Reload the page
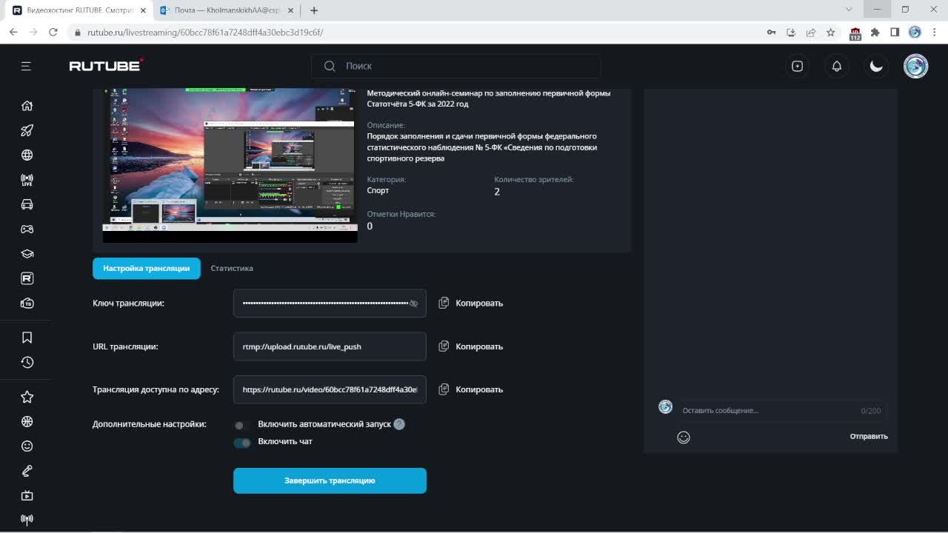The width and height of the screenshot is (948, 533). click(x=53, y=33)
